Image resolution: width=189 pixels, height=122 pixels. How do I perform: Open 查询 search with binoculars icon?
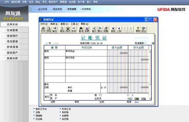[x=81, y=30]
